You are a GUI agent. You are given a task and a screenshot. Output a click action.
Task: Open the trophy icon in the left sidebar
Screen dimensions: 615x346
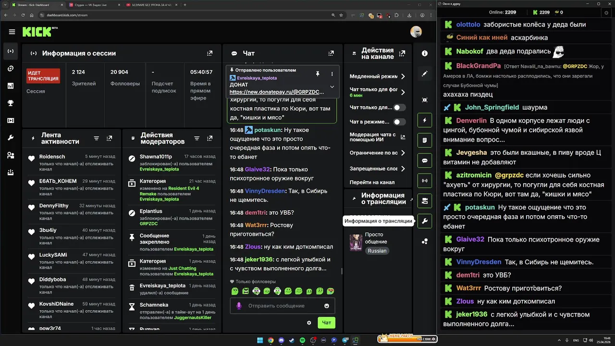point(11,103)
